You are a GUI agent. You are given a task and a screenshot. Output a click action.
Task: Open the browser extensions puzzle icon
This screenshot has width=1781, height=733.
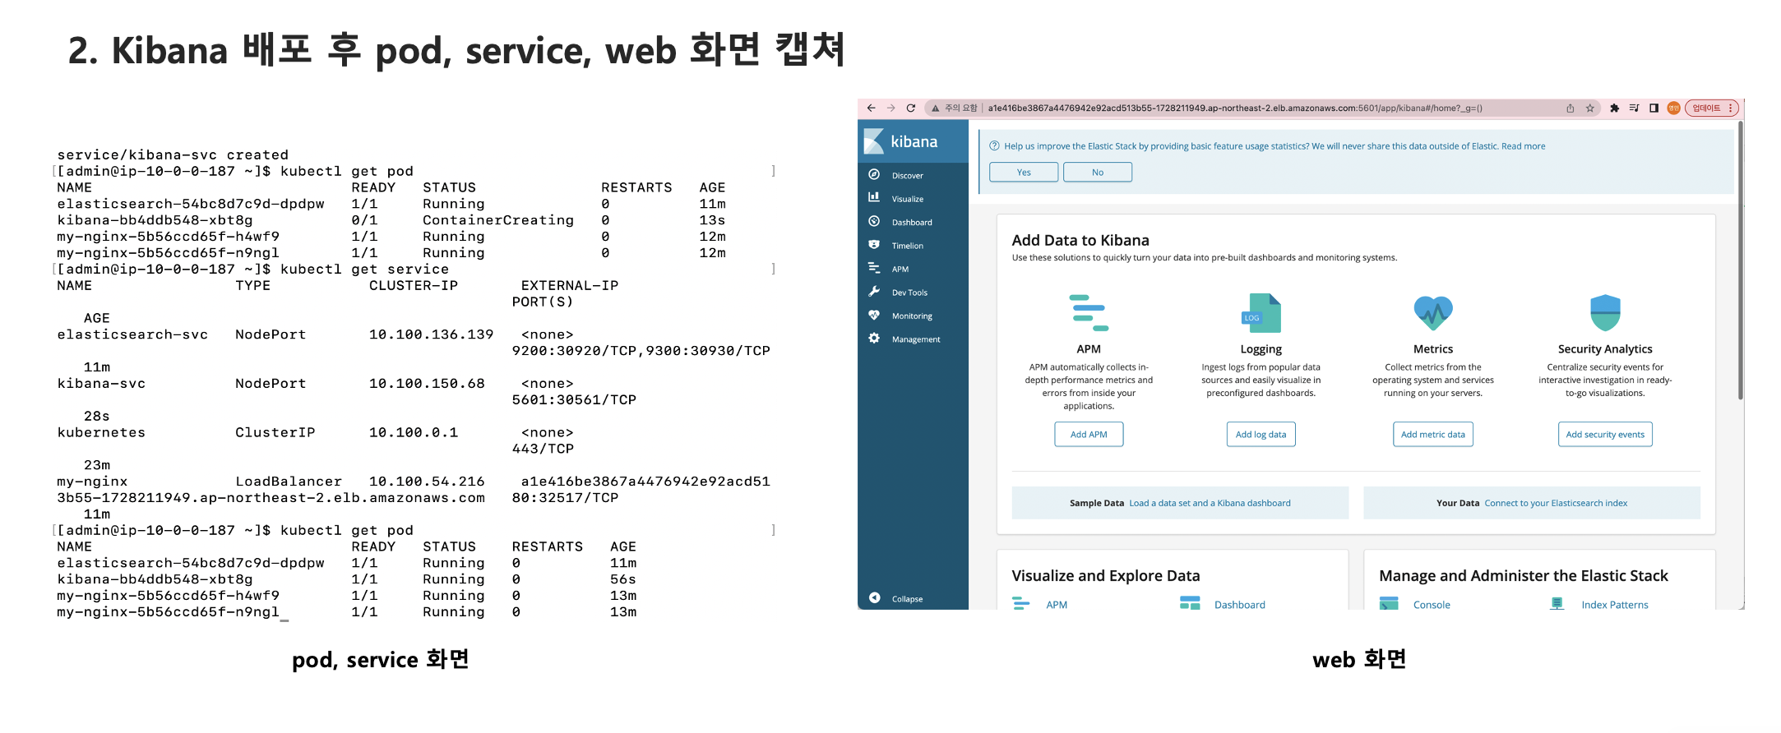[x=1614, y=108]
